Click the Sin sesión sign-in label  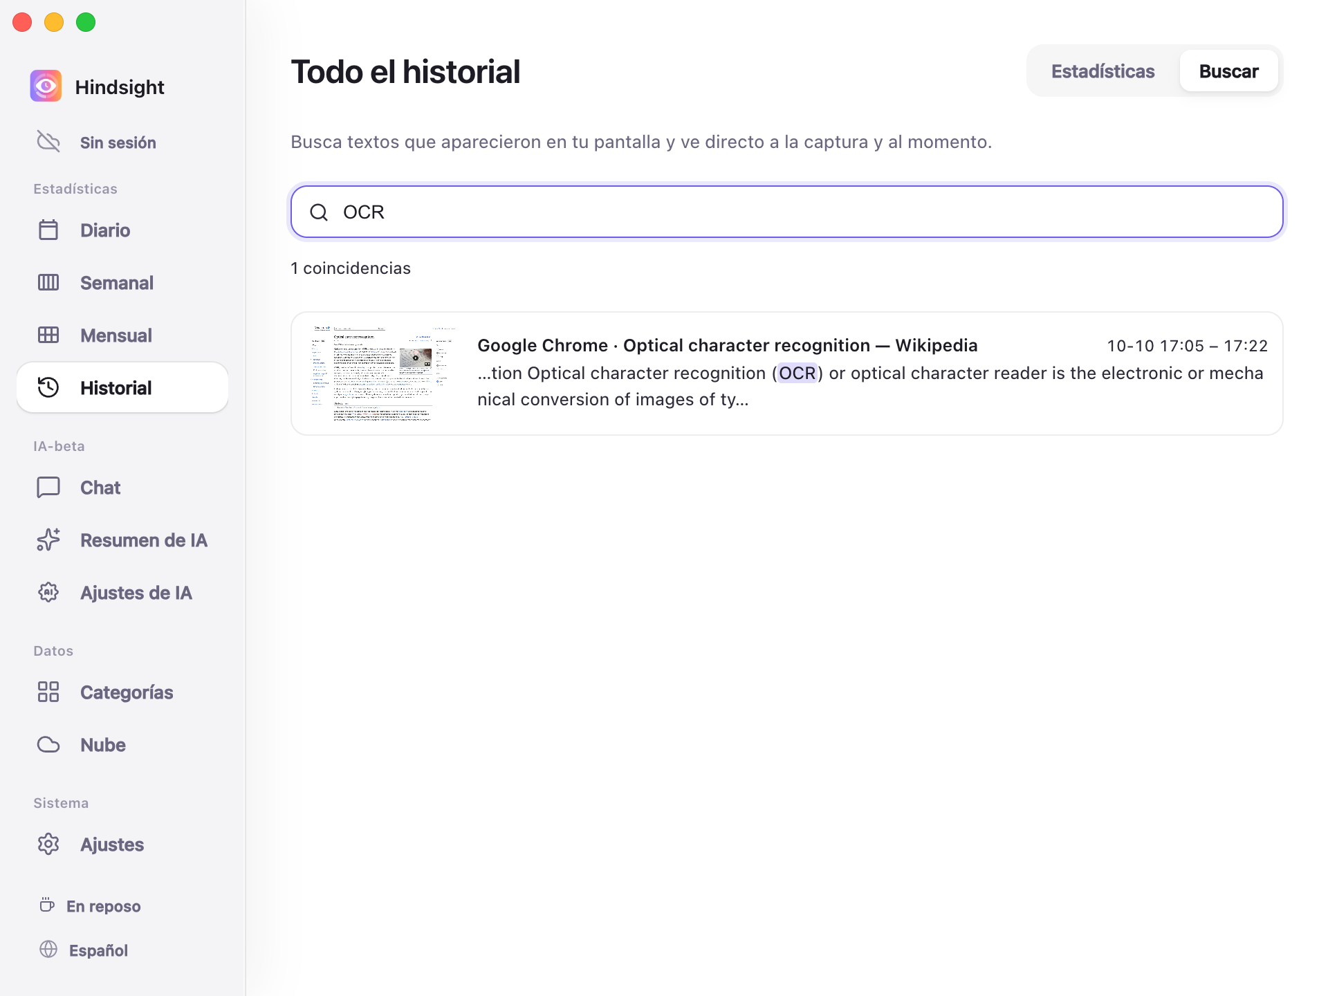[x=118, y=142]
